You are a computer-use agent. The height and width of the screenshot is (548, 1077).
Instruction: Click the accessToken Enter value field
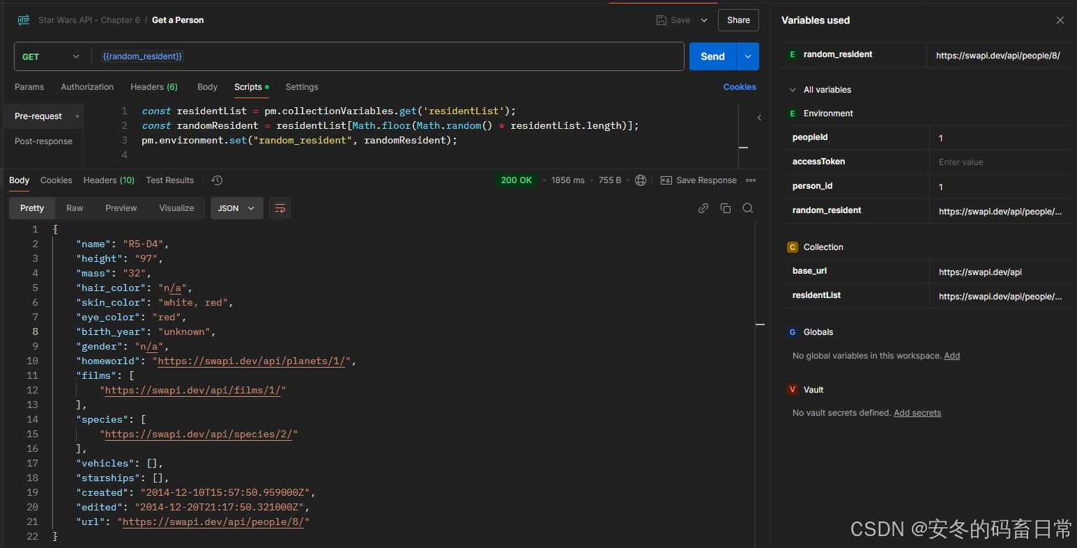(x=1000, y=162)
